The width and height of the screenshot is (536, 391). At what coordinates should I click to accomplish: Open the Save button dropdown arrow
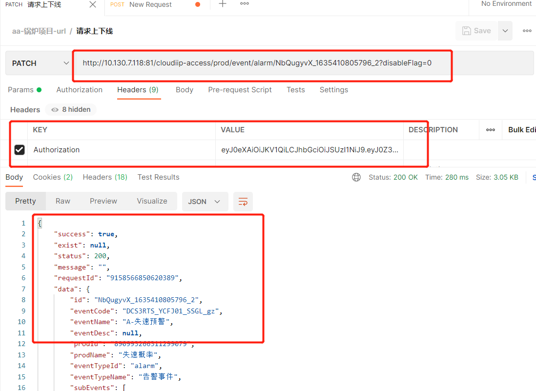pos(505,30)
